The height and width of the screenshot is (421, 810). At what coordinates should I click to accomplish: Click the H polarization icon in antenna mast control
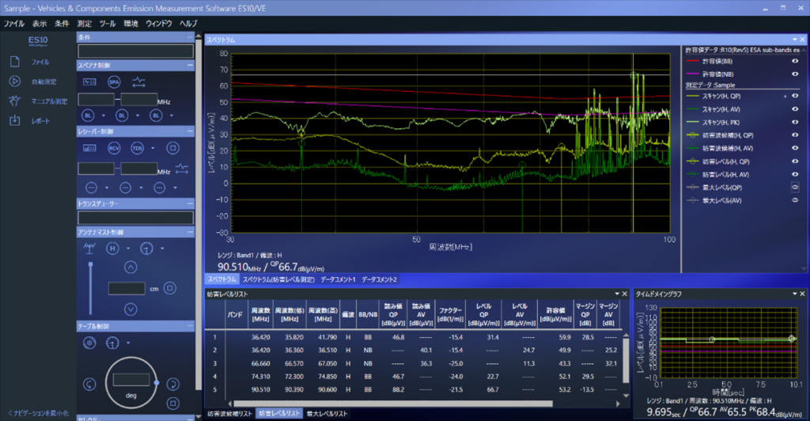[114, 248]
